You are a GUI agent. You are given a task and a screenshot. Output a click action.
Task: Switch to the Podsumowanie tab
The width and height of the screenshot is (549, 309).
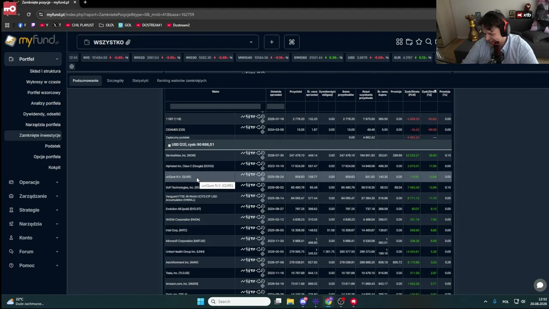coord(85,81)
